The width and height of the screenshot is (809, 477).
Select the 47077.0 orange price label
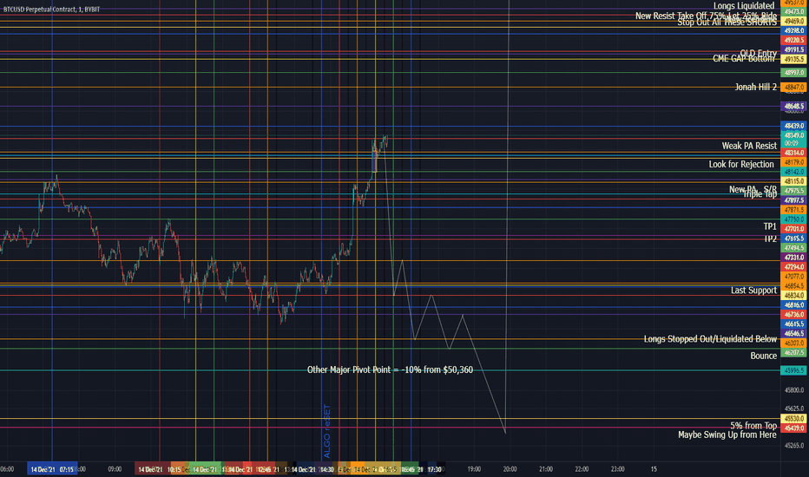pyautogui.click(x=793, y=277)
